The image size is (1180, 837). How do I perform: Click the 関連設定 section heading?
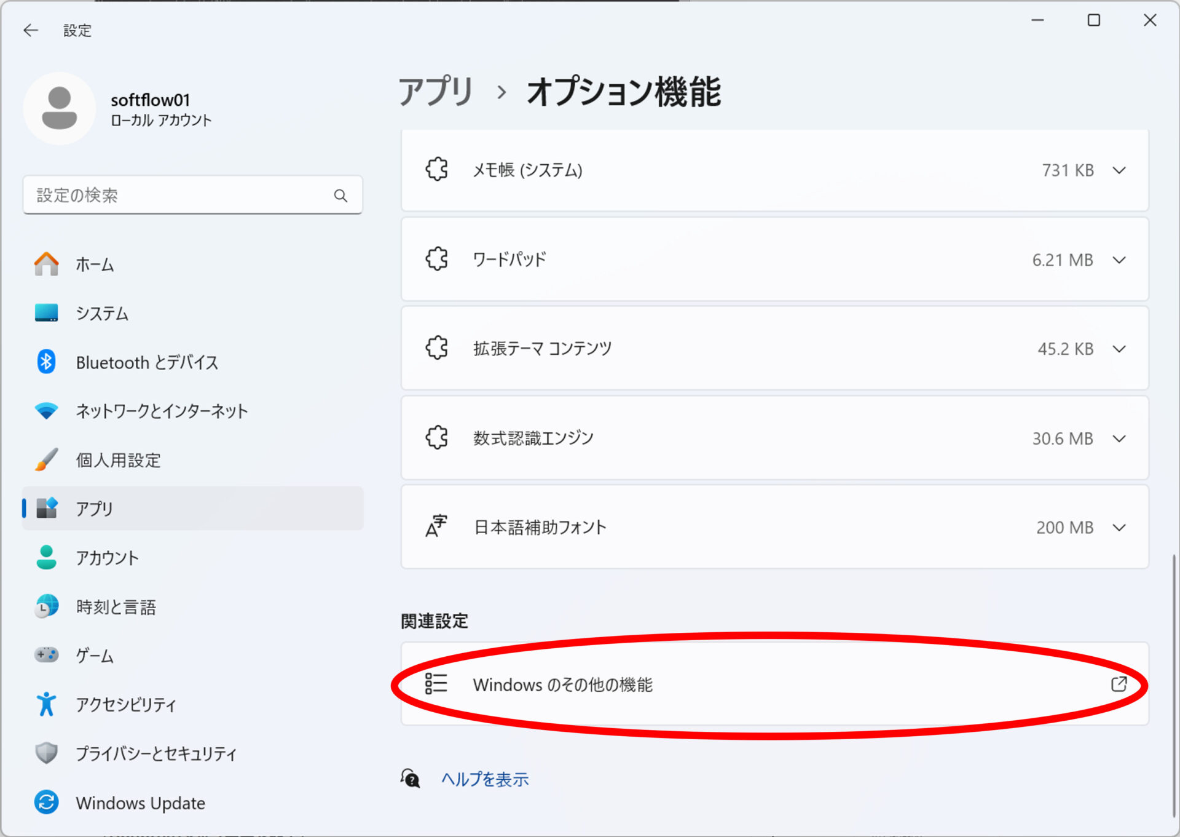(x=435, y=621)
